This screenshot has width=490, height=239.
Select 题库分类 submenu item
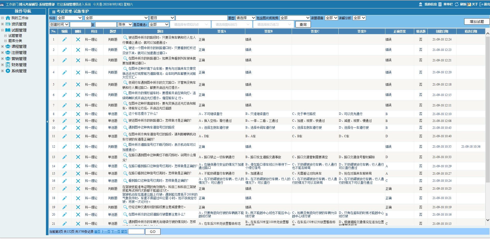(x=15, y=41)
